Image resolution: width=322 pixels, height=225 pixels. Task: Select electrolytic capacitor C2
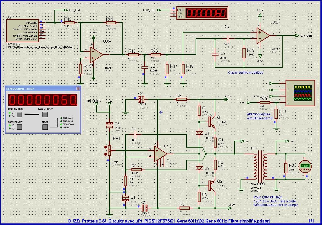145,208
